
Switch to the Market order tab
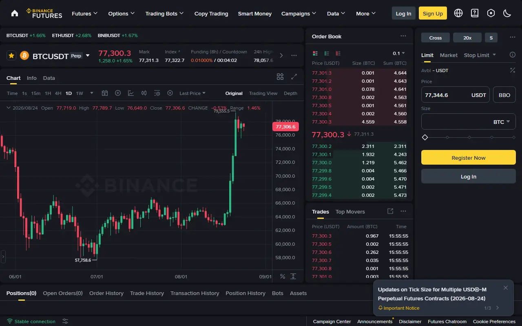tap(449, 55)
